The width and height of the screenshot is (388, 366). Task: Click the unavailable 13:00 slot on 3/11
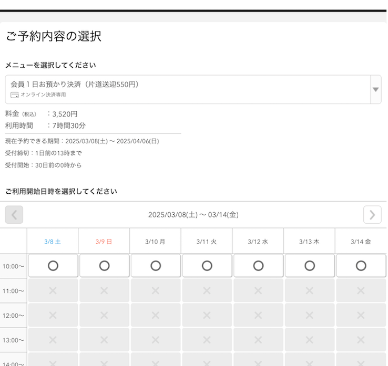[x=207, y=340]
